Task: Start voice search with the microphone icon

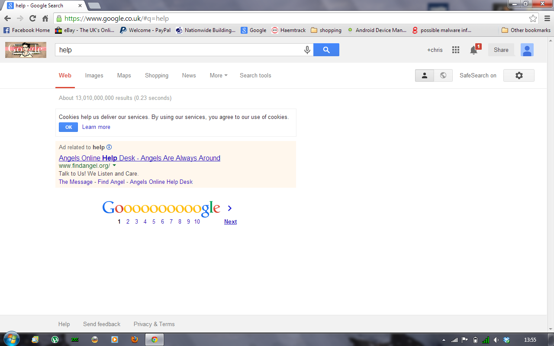Action: [x=307, y=50]
